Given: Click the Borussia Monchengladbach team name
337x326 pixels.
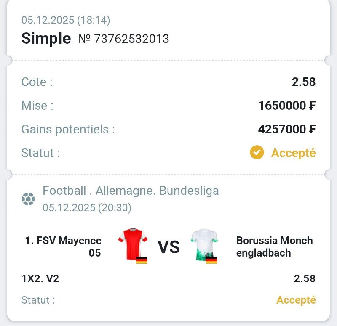Looking at the screenshot, I should (274, 246).
